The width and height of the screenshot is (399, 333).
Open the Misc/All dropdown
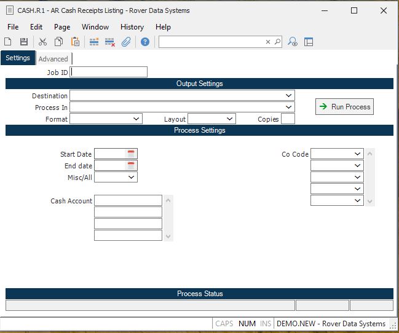pyautogui.click(x=132, y=177)
